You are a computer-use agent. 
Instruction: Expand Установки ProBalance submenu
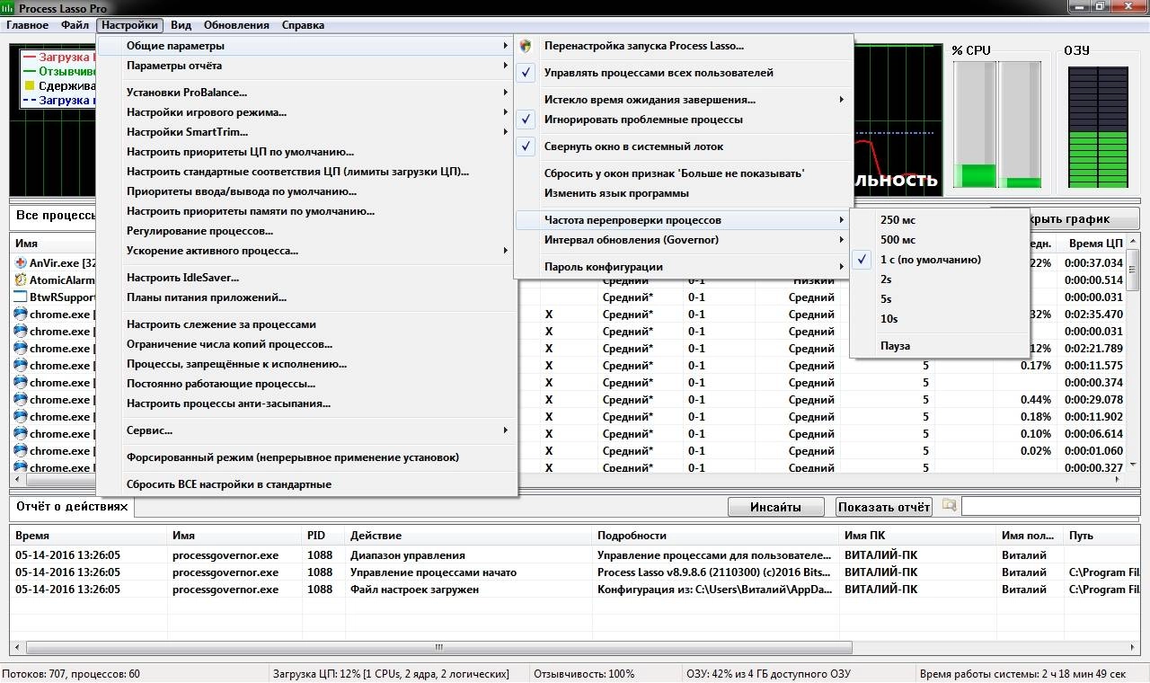tap(307, 93)
